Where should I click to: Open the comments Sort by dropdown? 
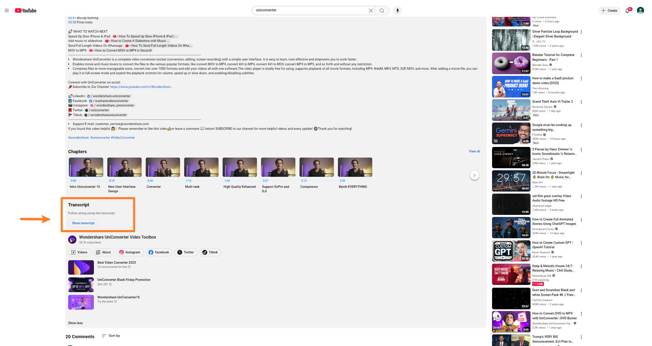tap(111, 336)
